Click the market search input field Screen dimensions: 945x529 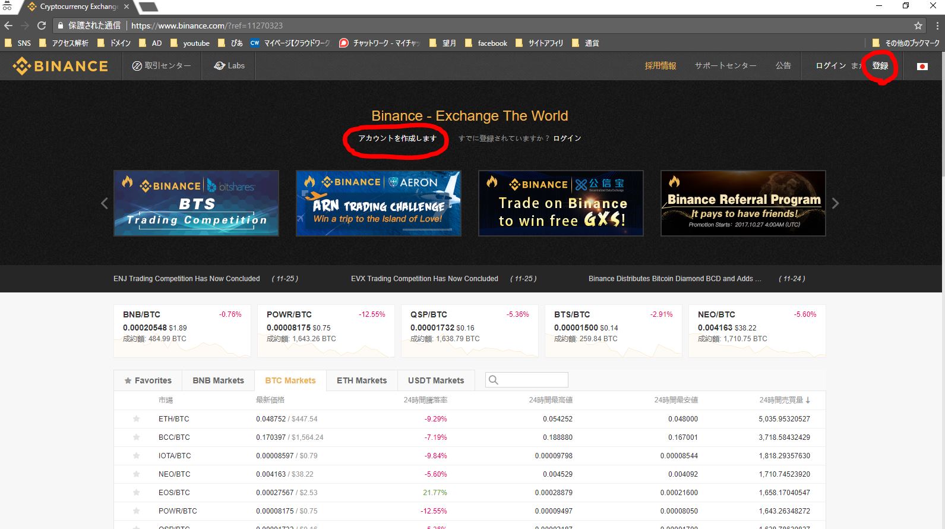[527, 380]
